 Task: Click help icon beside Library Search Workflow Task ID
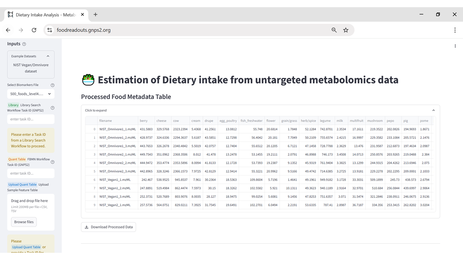pos(52,108)
